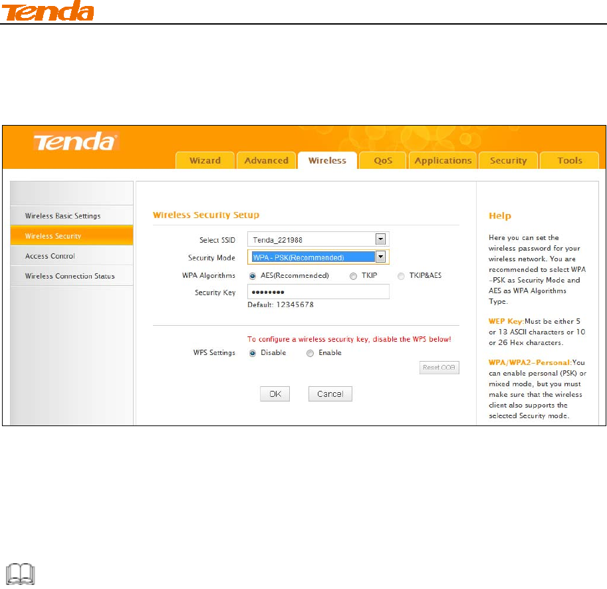Image resolution: width=607 pixels, height=589 pixels.
Task: Set WPS Settings to Disable
Action: pos(253,353)
